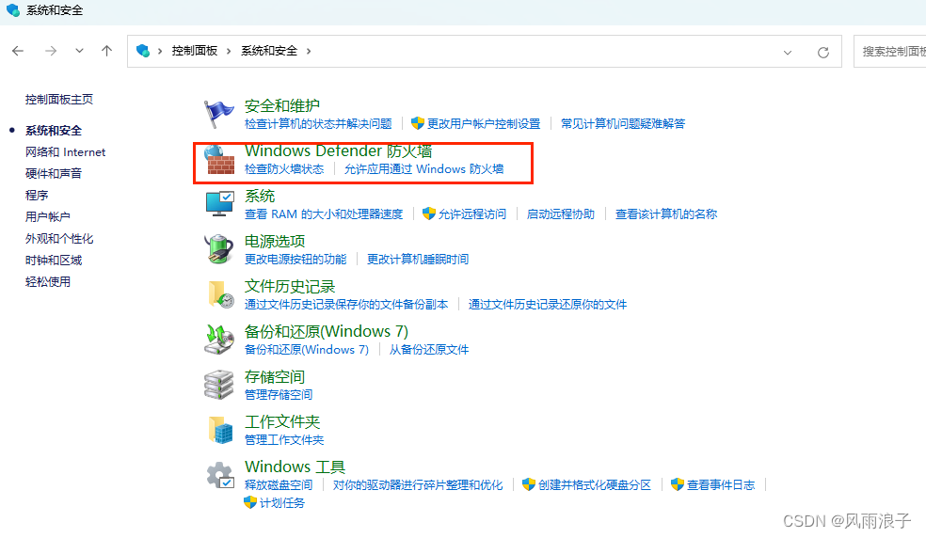Open 允许应用通过 Windows 防火墙 link
This screenshot has width=926, height=538.
click(424, 169)
